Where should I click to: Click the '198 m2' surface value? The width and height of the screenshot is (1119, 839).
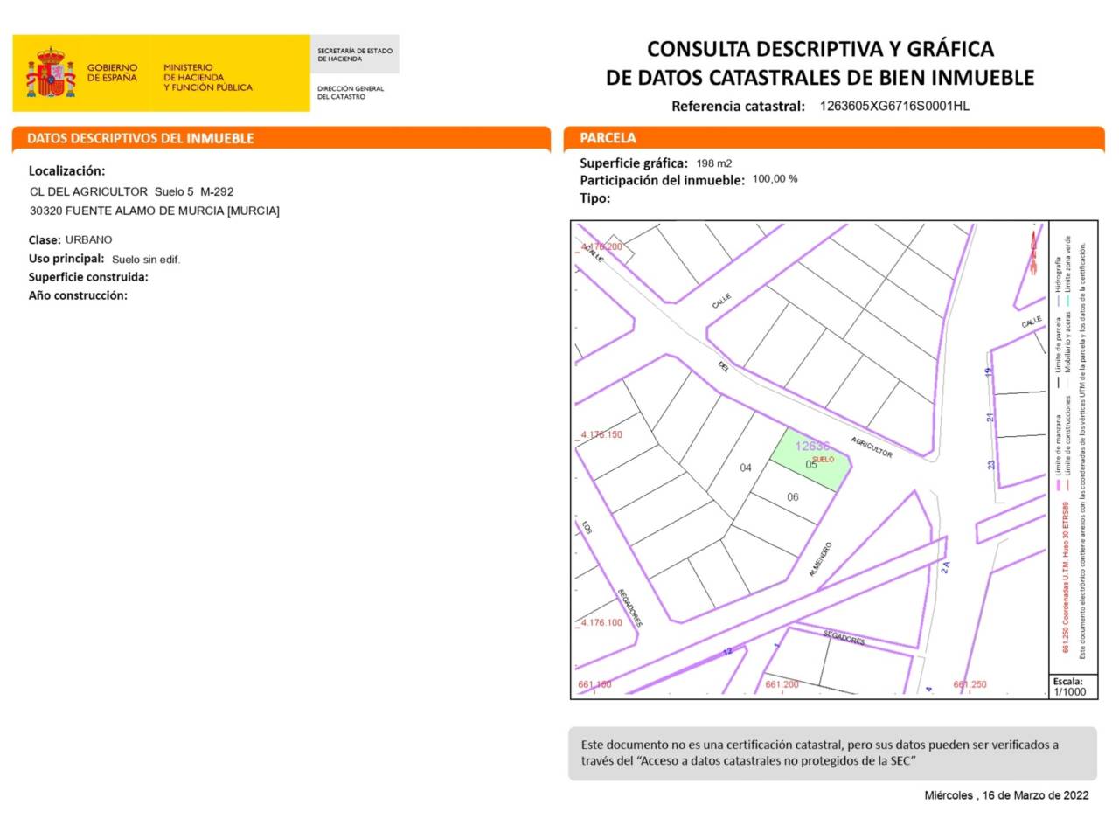(x=714, y=163)
